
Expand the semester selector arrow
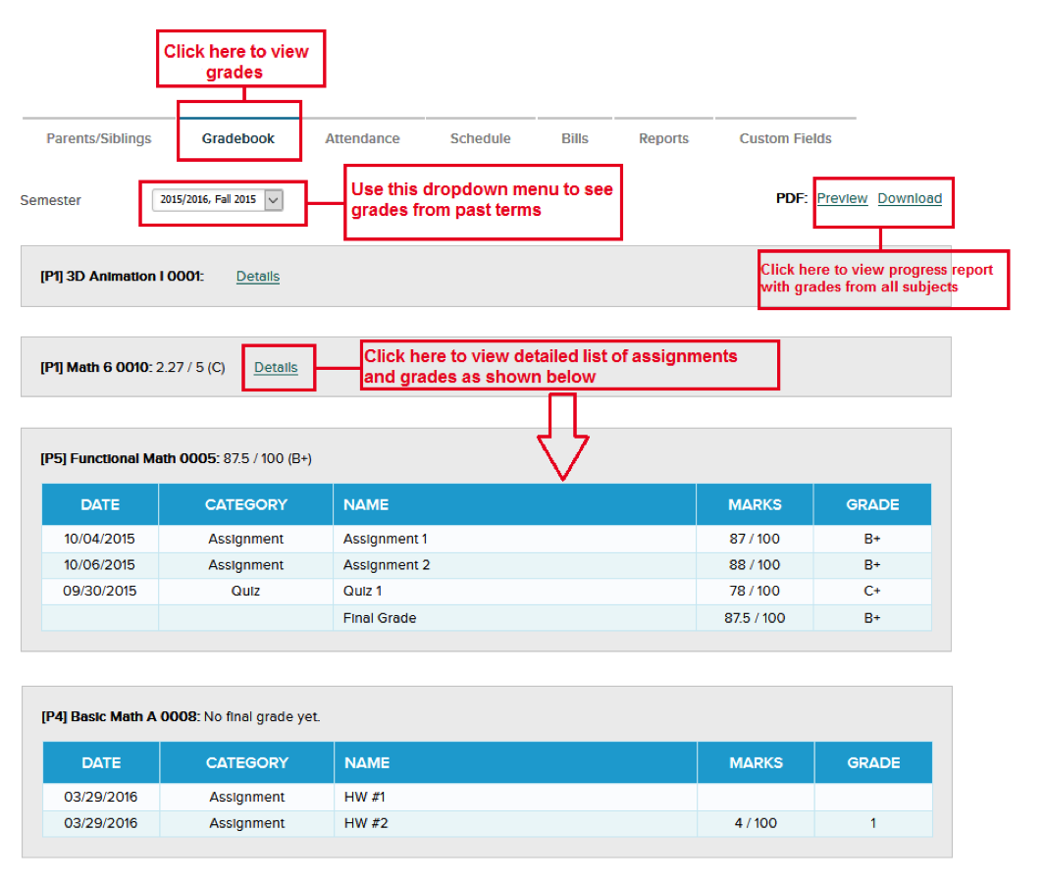273,199
